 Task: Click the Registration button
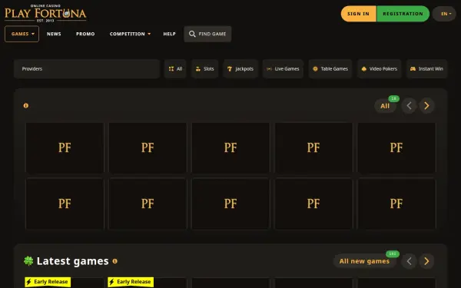pyautogui.click(x=403, y=14)
